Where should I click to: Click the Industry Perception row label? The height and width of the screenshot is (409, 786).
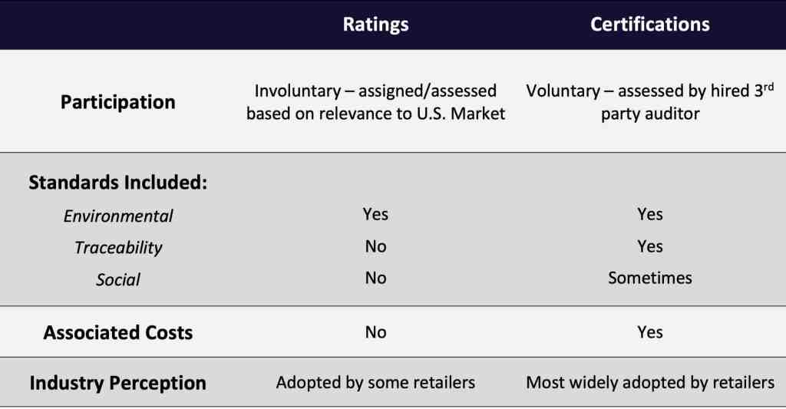(117, 383)
